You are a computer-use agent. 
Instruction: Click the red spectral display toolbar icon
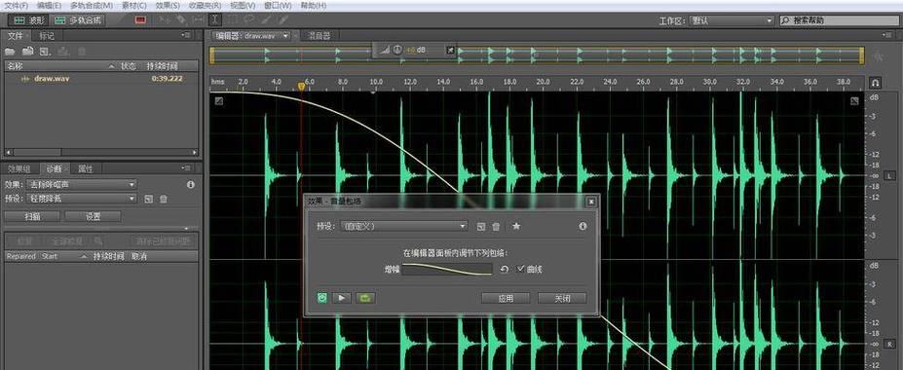pos(140,19)
